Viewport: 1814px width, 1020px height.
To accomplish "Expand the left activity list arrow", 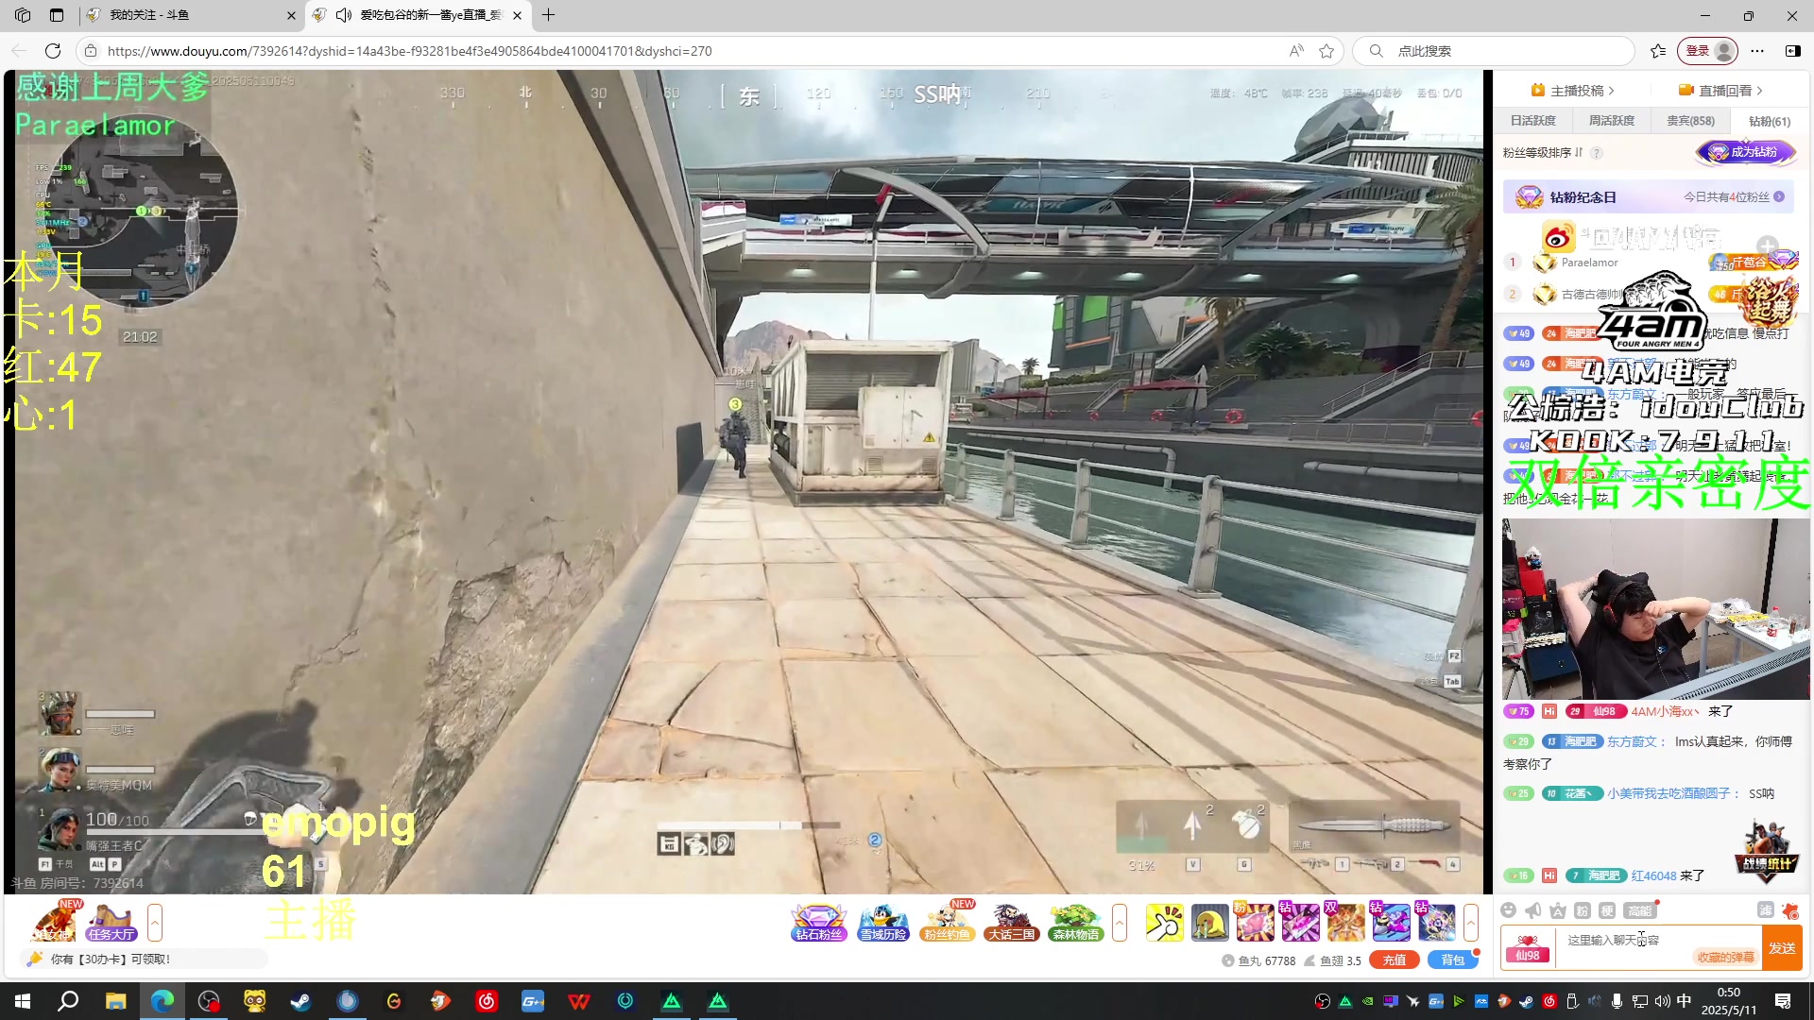I will click(155, 923).
